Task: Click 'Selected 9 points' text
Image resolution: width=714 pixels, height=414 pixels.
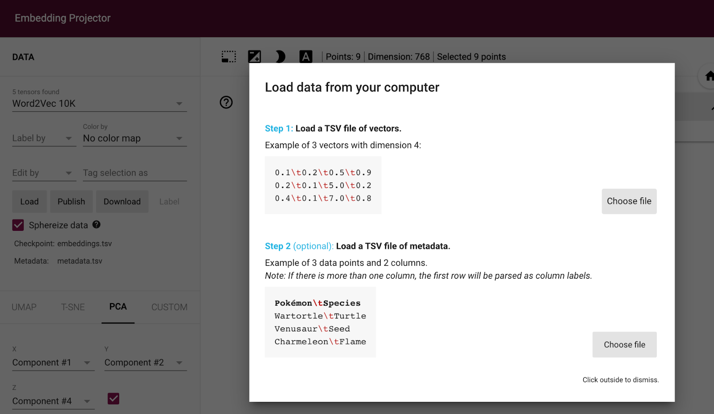Action: [471, 57]
